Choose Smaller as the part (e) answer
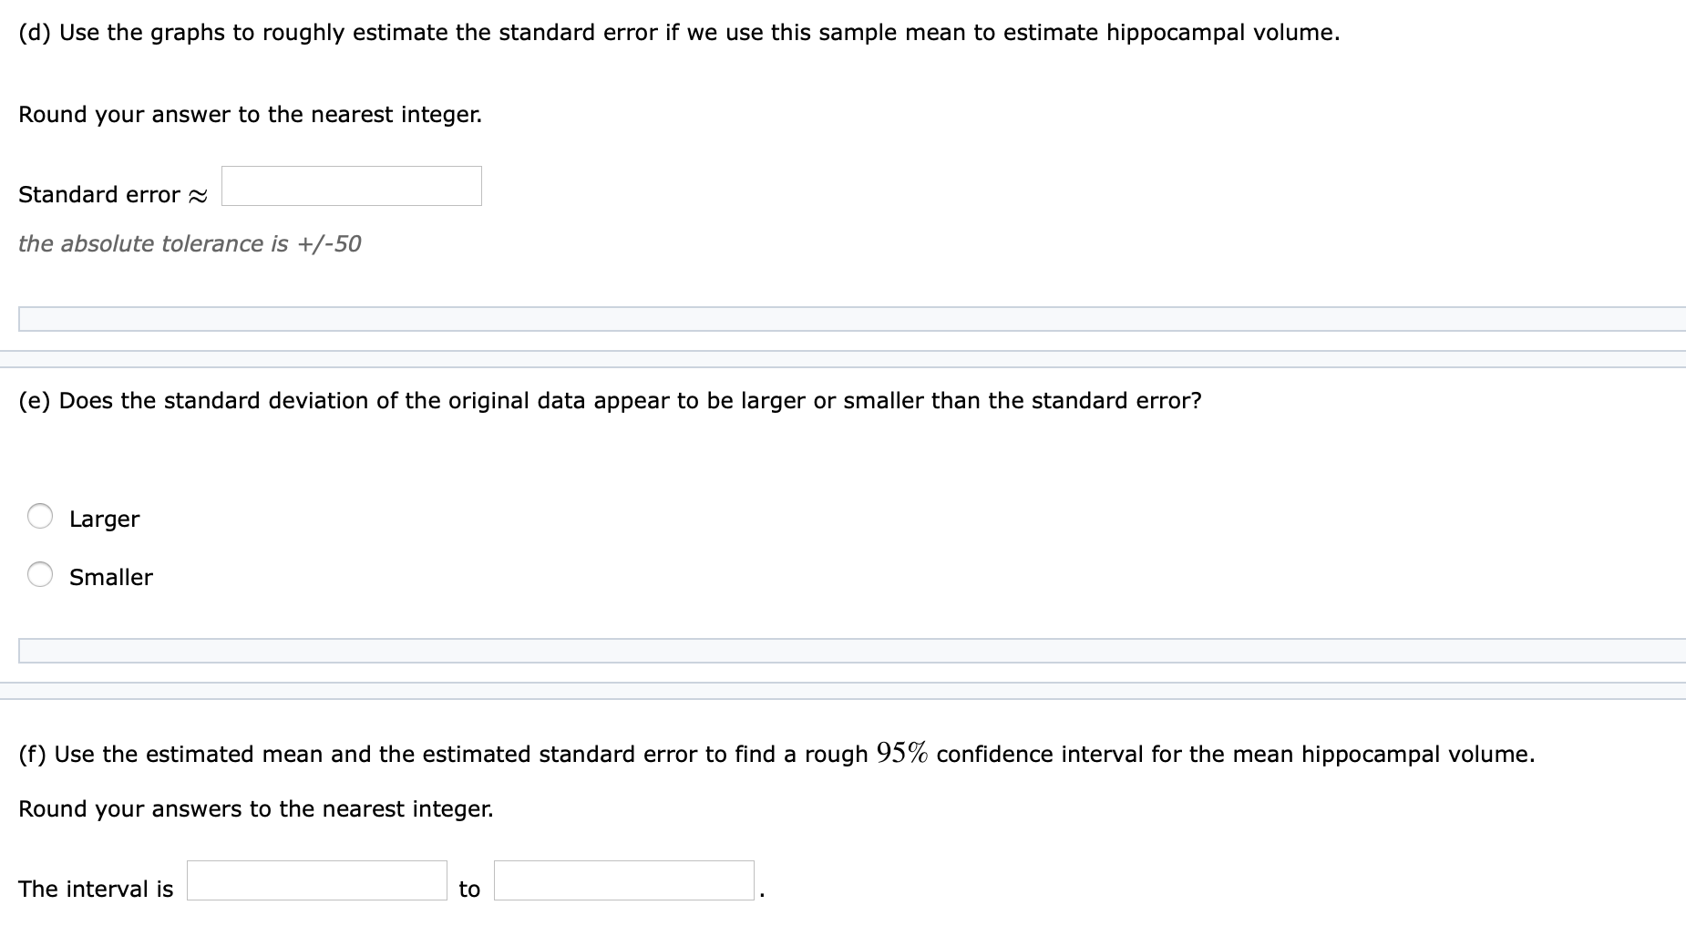 pos(40,575)
